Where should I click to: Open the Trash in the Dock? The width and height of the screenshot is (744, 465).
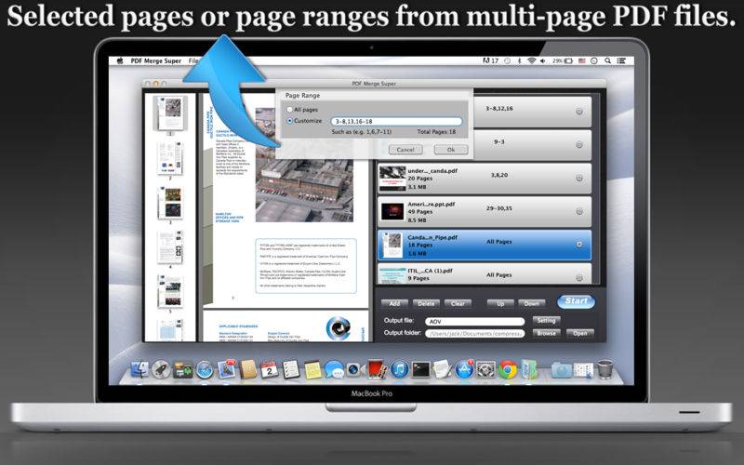[x=605, y=368]
